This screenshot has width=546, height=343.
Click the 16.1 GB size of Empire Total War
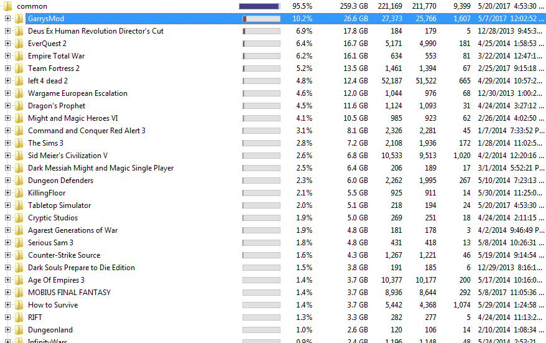click(356, 56)
